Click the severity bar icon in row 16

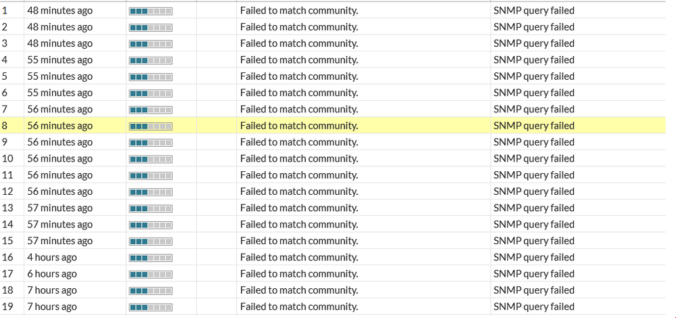[x=150, y=258]
